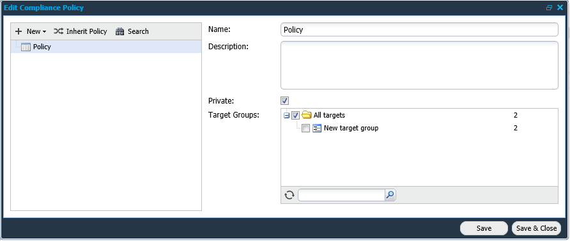The width and height of the screenshot is (570, 241).
Task: Click the Save button
Action: [x=484, y=228]
